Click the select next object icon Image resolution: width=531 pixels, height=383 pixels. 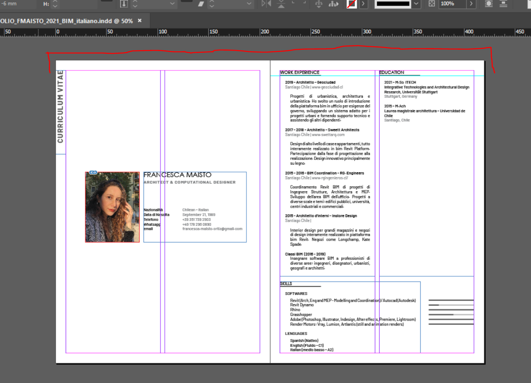pos(332,4)
